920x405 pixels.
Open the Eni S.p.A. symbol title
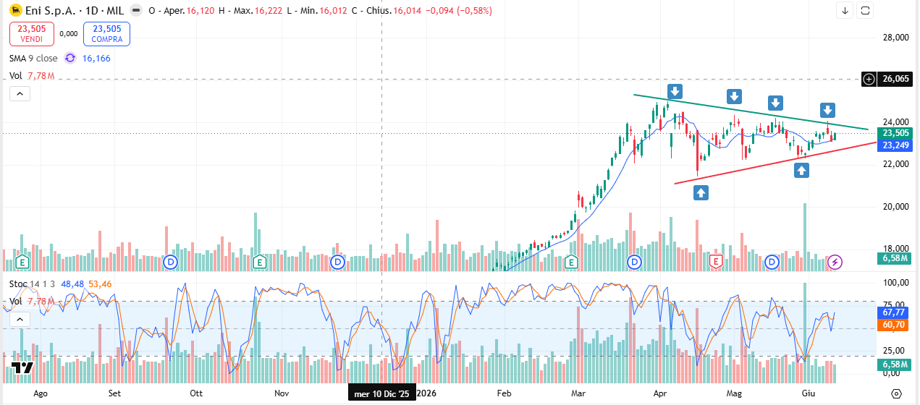(66, 12)
